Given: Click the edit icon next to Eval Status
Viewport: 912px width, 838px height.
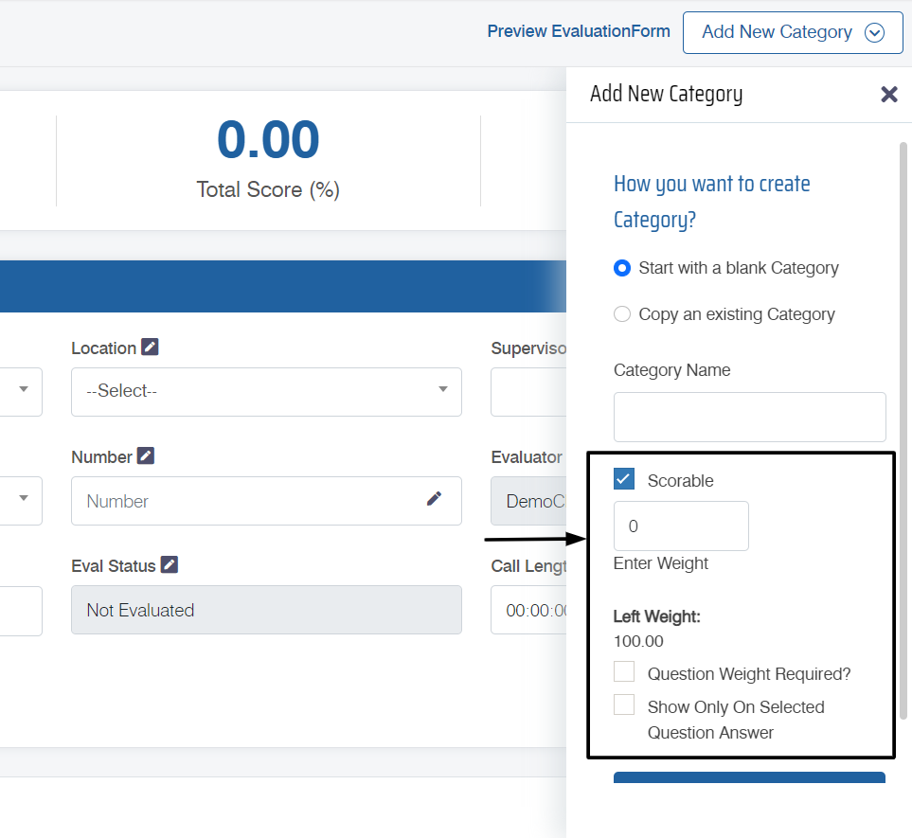Looking at the screenshot, I should click(x=170, y=565).
